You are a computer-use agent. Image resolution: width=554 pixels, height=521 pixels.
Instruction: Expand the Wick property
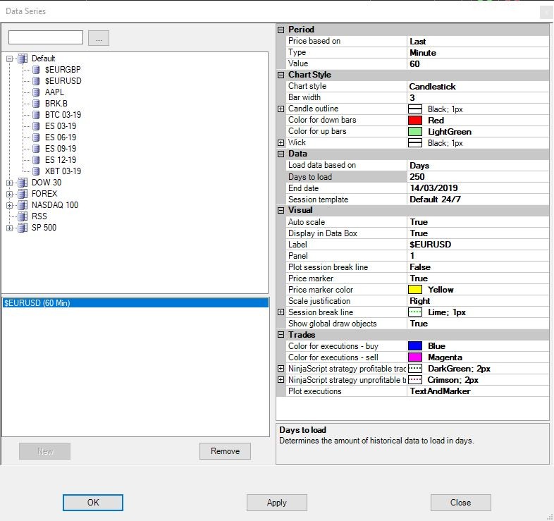pos(281,143)
